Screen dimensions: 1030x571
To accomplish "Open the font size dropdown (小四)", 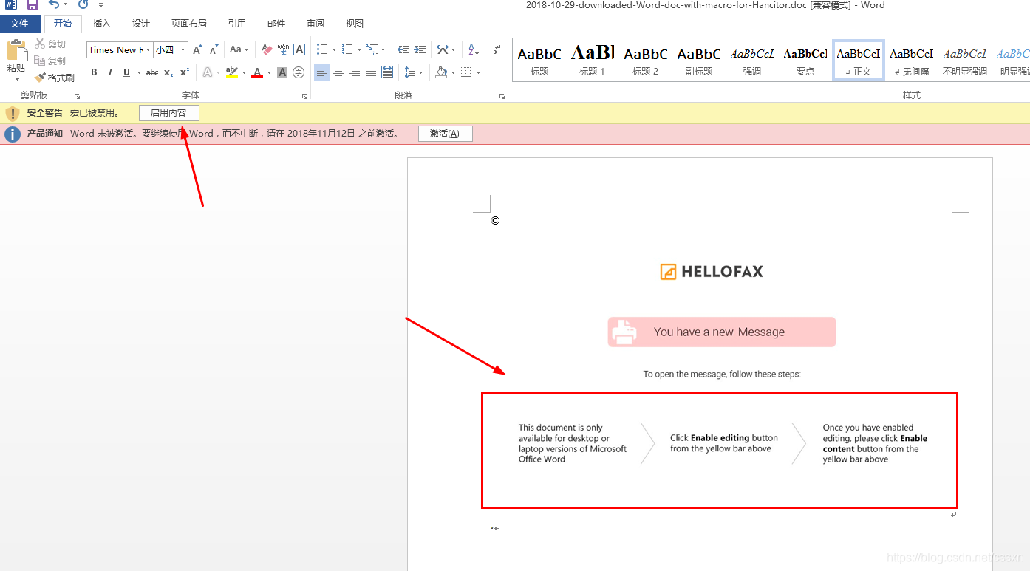I will click(x=183, y=50).
